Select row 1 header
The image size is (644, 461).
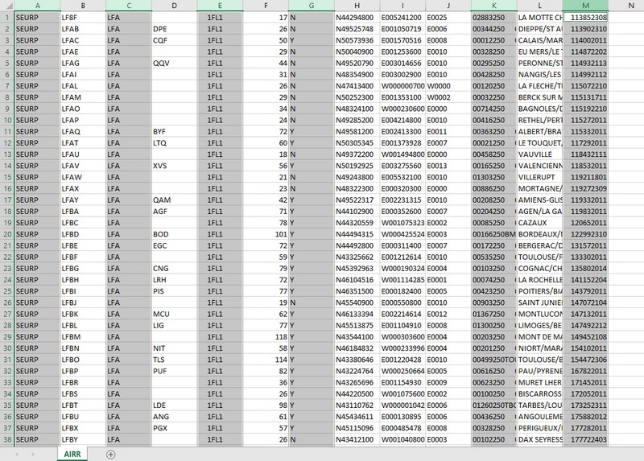(x=6, y=17)
